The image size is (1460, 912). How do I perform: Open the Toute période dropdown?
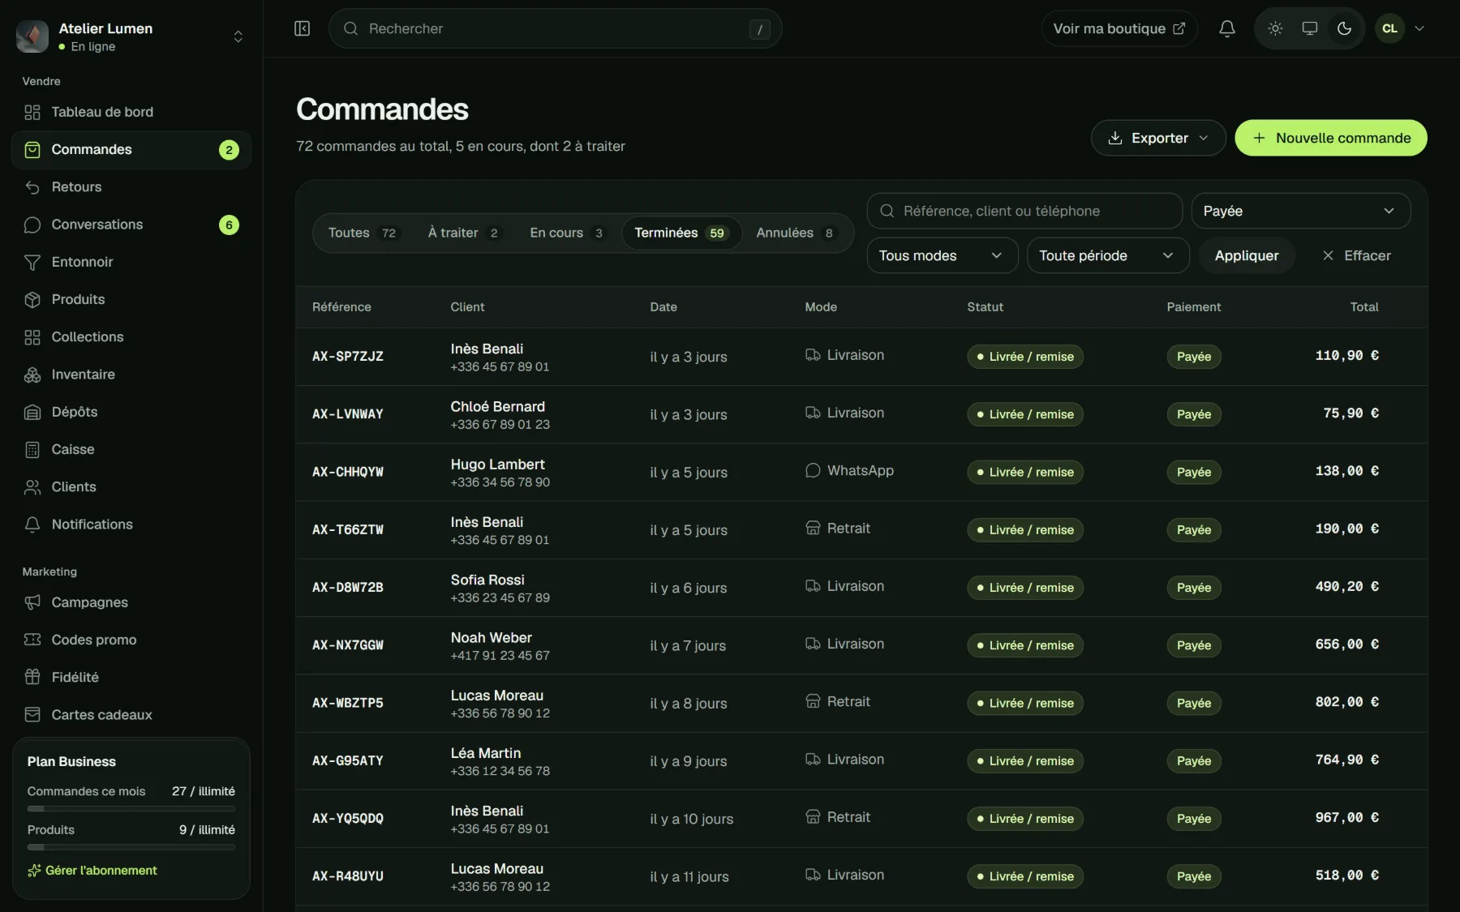click(1108, 255)
